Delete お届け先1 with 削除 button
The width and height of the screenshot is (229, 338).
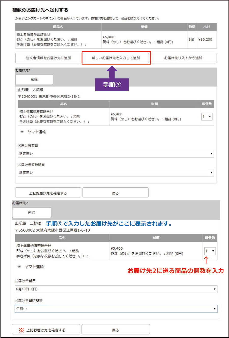(x=34, y=79)
